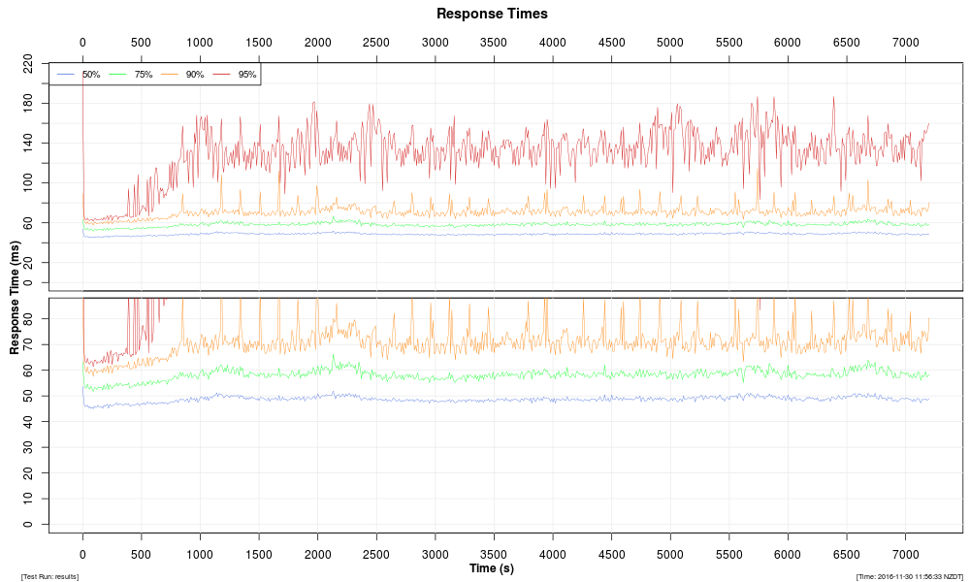Click the 30 label on lower y-axis
Viewport: 970px width, 582px height.
[x=28, y=446]
